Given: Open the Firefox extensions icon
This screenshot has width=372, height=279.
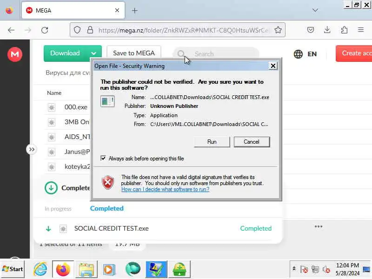Looking at the screenshot, I should coord(344,30).
